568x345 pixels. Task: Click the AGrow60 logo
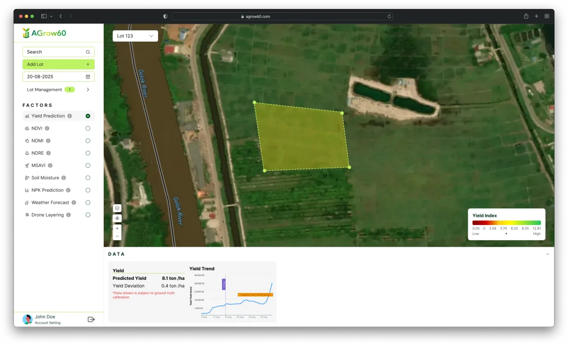[44, 33]
